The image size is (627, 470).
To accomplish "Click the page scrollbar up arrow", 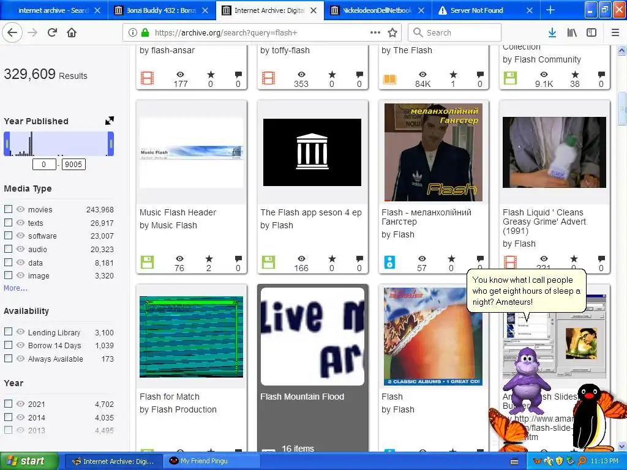I will tap(622, 50).
